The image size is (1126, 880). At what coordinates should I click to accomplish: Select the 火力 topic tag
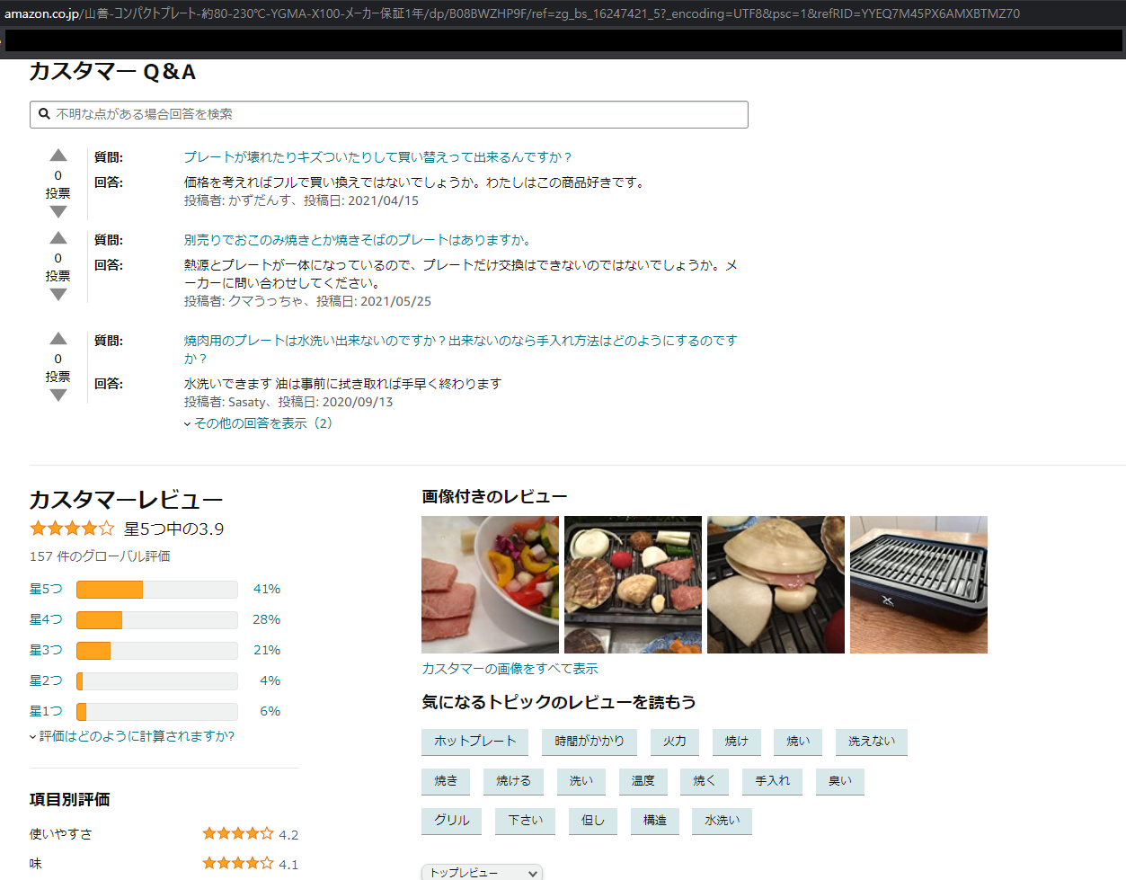(675, 742)
